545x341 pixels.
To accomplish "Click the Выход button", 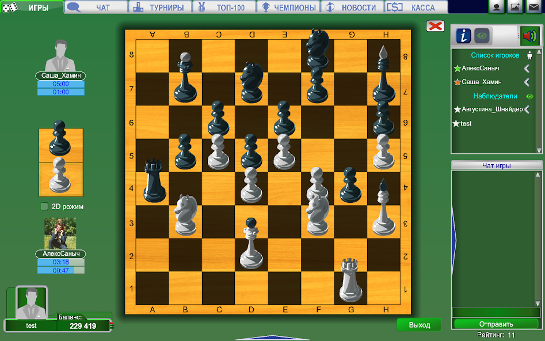I will pos(419,324).
